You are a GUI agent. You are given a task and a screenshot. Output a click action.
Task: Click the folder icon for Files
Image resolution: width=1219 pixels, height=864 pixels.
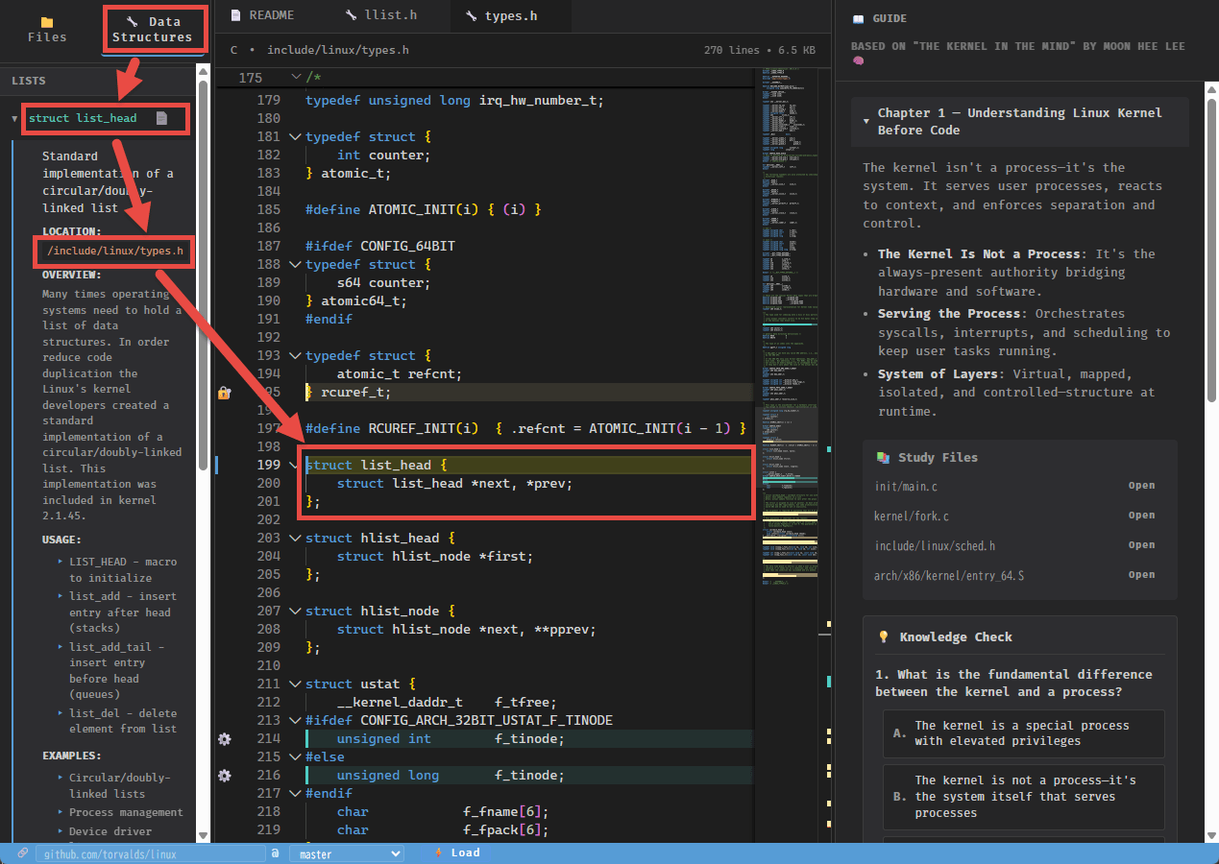click(47, 21)
